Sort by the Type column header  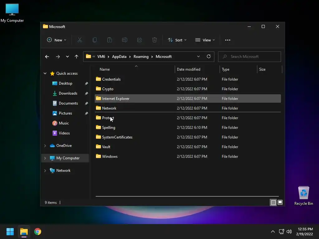226,69
